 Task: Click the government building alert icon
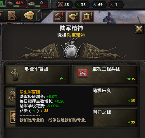pyautogui.click(x=87, y=16)
